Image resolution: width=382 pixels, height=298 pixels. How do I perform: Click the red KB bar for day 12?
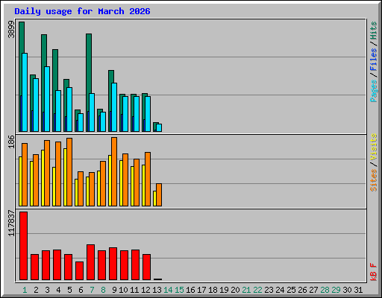tap(146, 267)
